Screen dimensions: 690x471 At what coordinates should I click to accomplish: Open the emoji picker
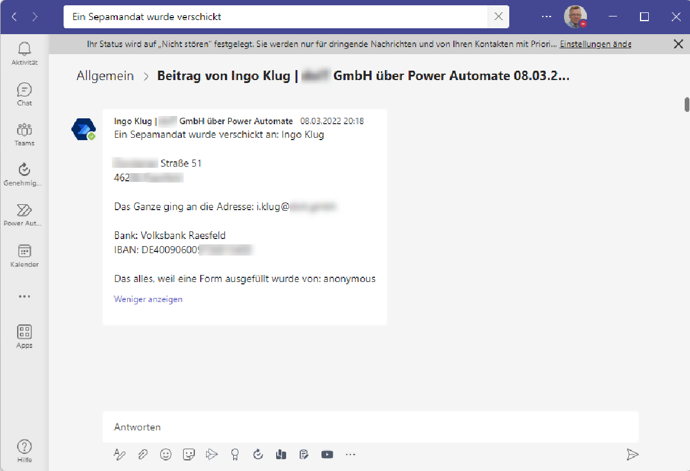[x=166, y=455]
